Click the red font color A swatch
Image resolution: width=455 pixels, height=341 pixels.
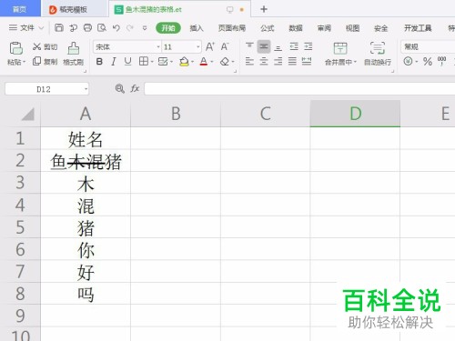tap(204, 62)
